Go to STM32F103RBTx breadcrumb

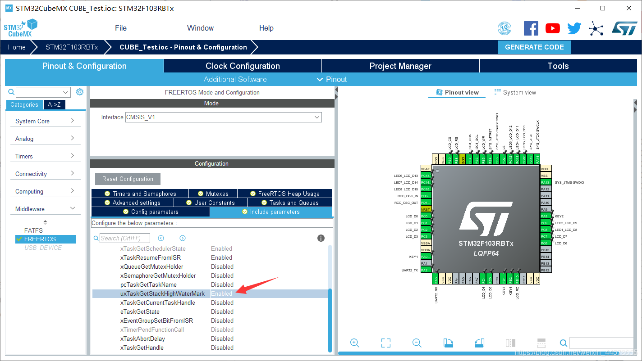pyautogui.click(x=72, y=47)
